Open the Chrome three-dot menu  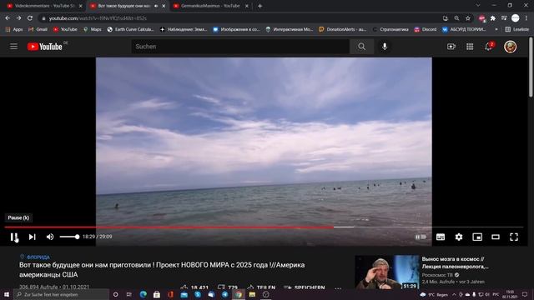(526, 18)
